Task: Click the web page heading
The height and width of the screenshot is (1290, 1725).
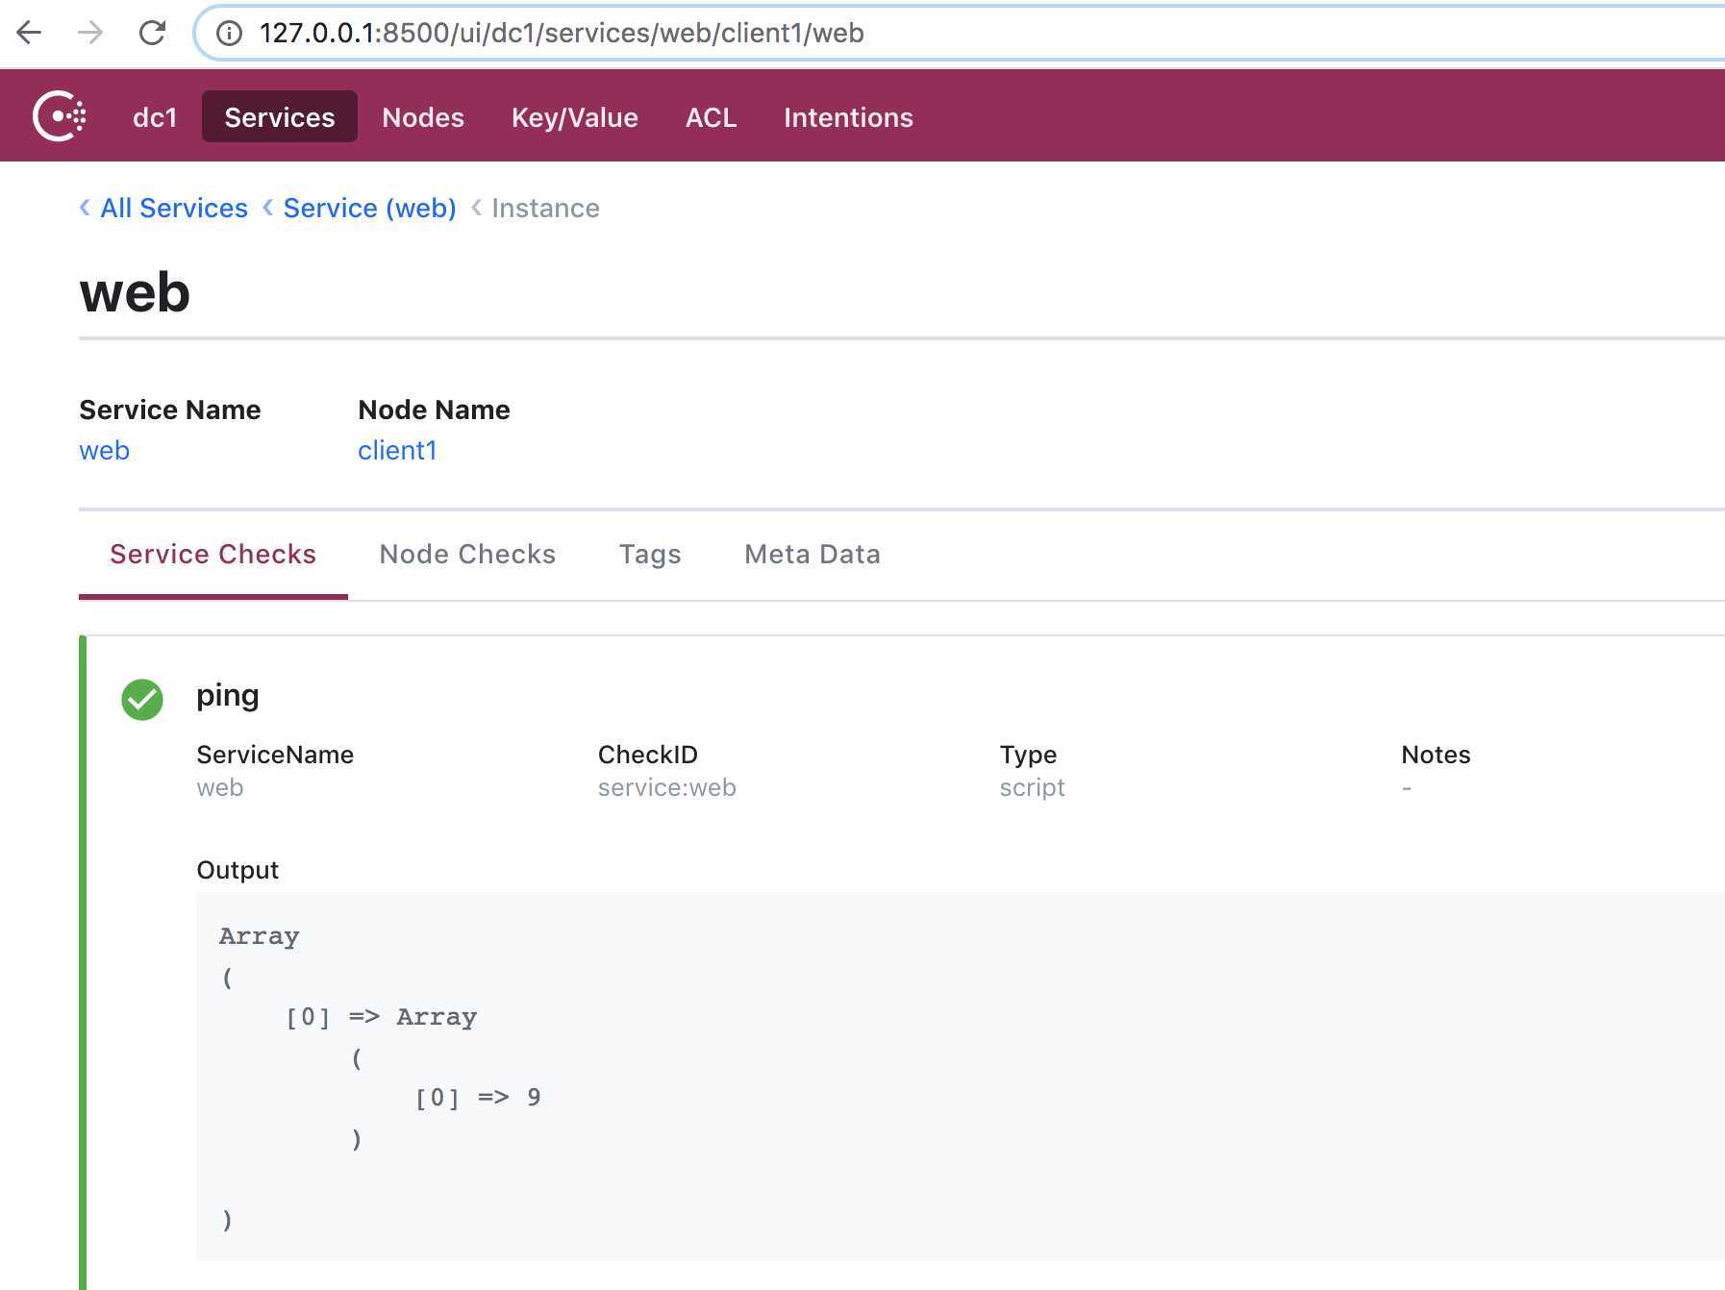Action: tap(135, 293)
